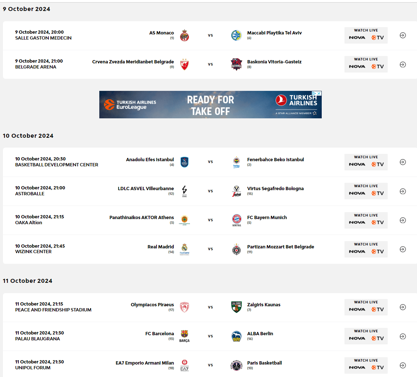Open Virtus Segafredo Bologna team page
The image size is (417, 377).
click(x=275, y=189)
